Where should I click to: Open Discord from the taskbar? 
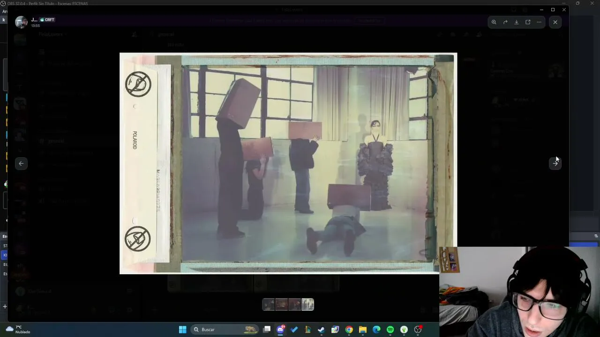coord(280,330)
